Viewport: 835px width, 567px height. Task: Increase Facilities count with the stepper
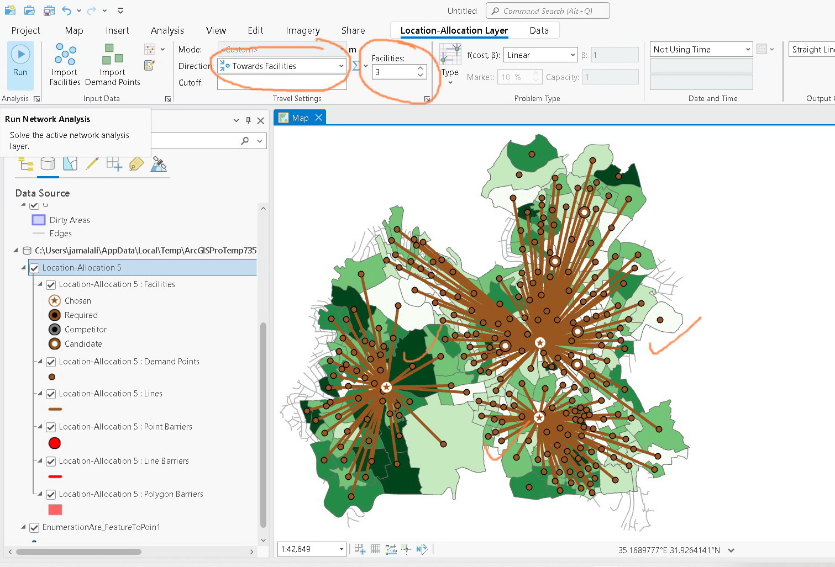click(x=420, y=68)
